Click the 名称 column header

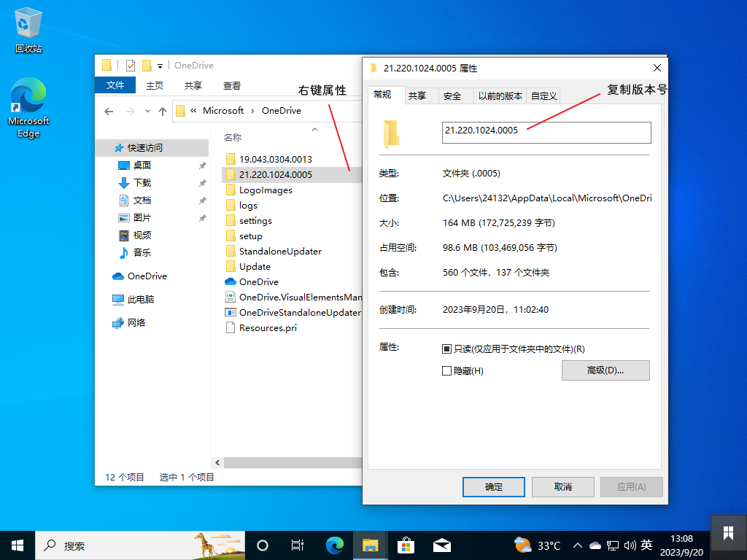pyautogui.click(x=233, y=138)
